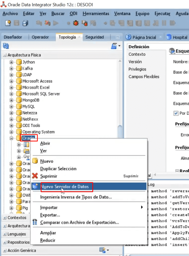Select Privilegios in the Definición list
Image resolution: width=189 pixels, height=256 pixels.
137,69
